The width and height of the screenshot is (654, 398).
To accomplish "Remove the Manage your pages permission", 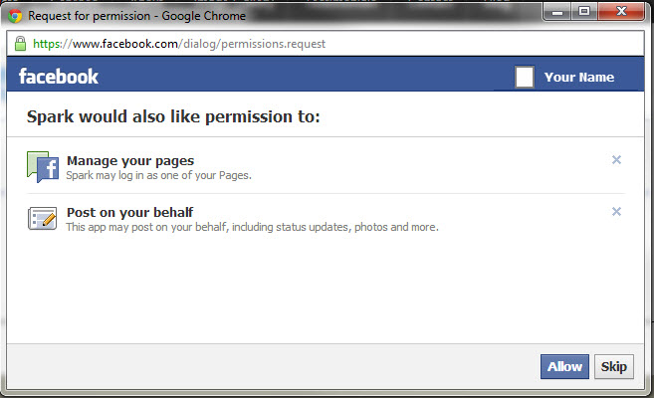I will click(616, 159).
